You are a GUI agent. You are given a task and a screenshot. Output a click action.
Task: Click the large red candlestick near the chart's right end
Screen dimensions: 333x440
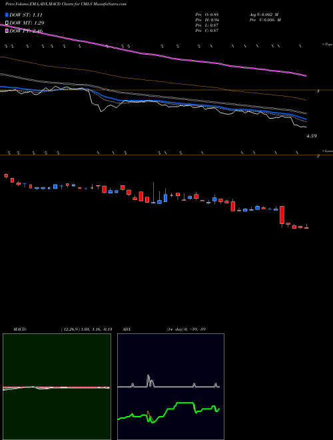pyautogui.click(x=282, y=215)
